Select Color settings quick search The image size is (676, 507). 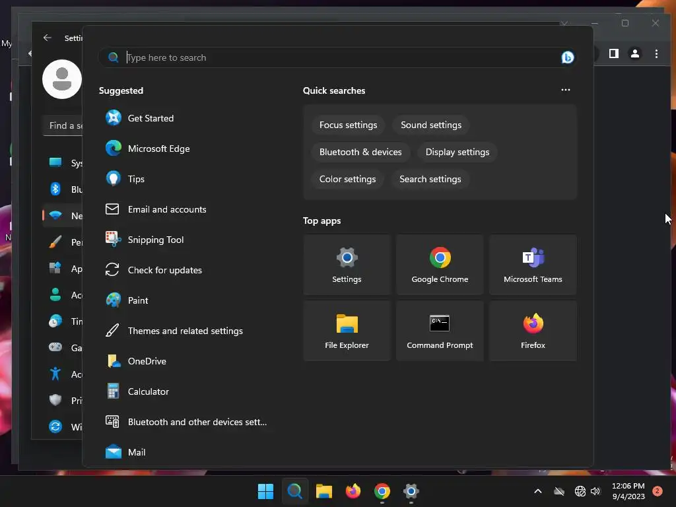347,180
